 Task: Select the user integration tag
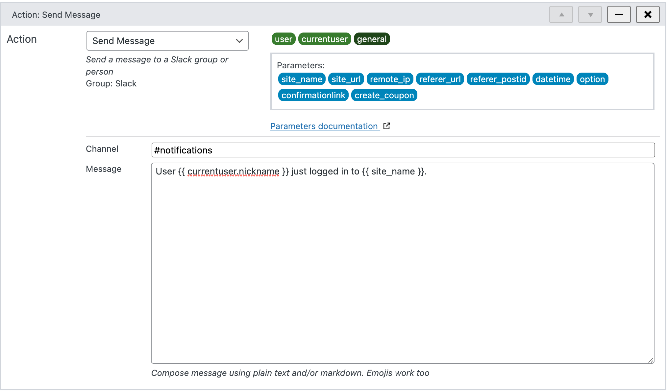tap(283, 39)
